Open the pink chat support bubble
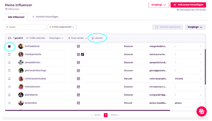This screenshot has width=212, height=121. click(202, 111)
